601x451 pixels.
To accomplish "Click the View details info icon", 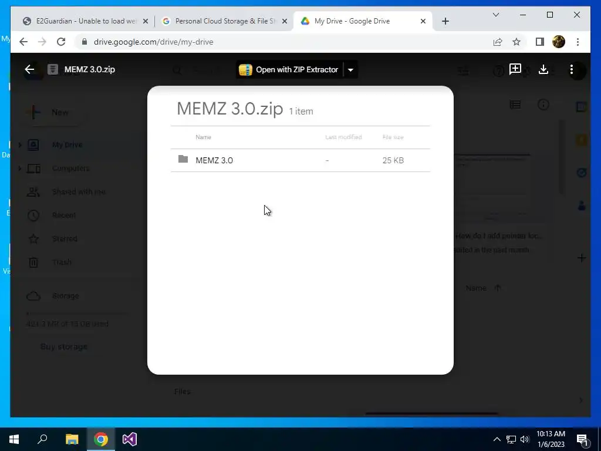I will click(543, 105).
